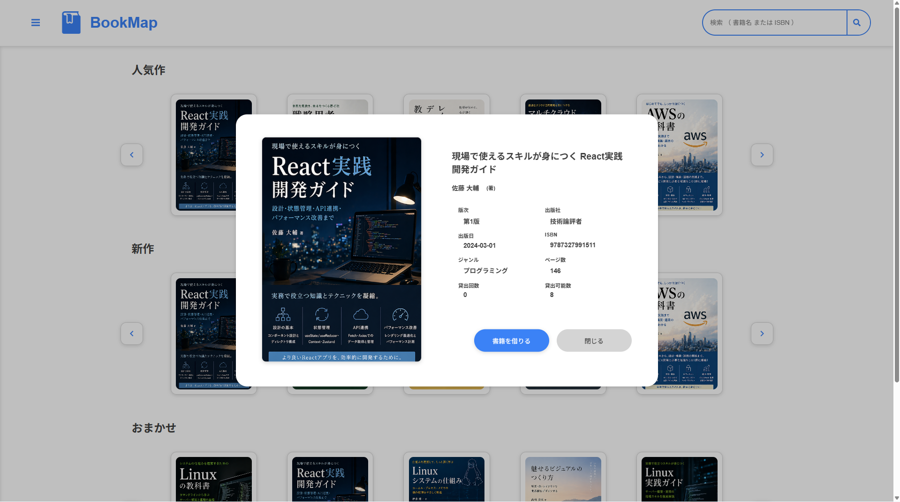Click the 人気作 section heading
The image size is (900, 502).
tap(149, 70)
